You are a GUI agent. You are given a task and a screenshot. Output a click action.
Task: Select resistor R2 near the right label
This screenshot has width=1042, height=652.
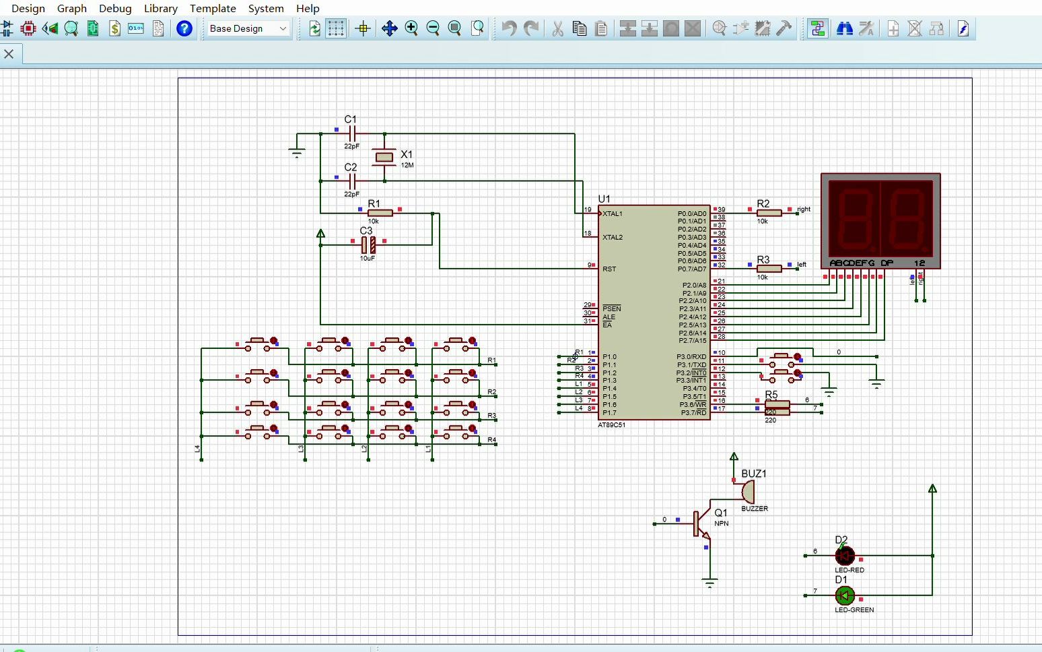(769, 213)
